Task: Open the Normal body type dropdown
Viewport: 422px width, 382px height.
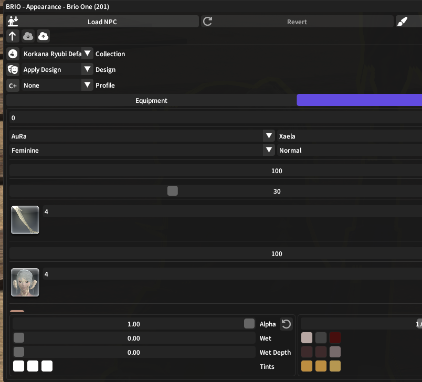Action: 350,150
